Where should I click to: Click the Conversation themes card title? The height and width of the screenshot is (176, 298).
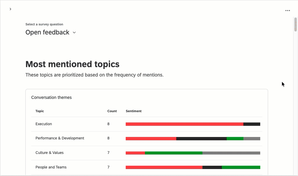(51, 97)
